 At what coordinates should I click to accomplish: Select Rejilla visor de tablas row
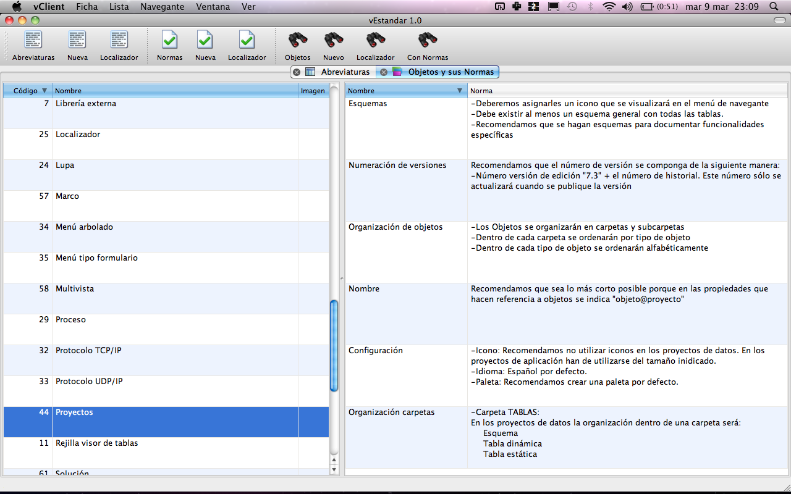[x=166, y=453]
